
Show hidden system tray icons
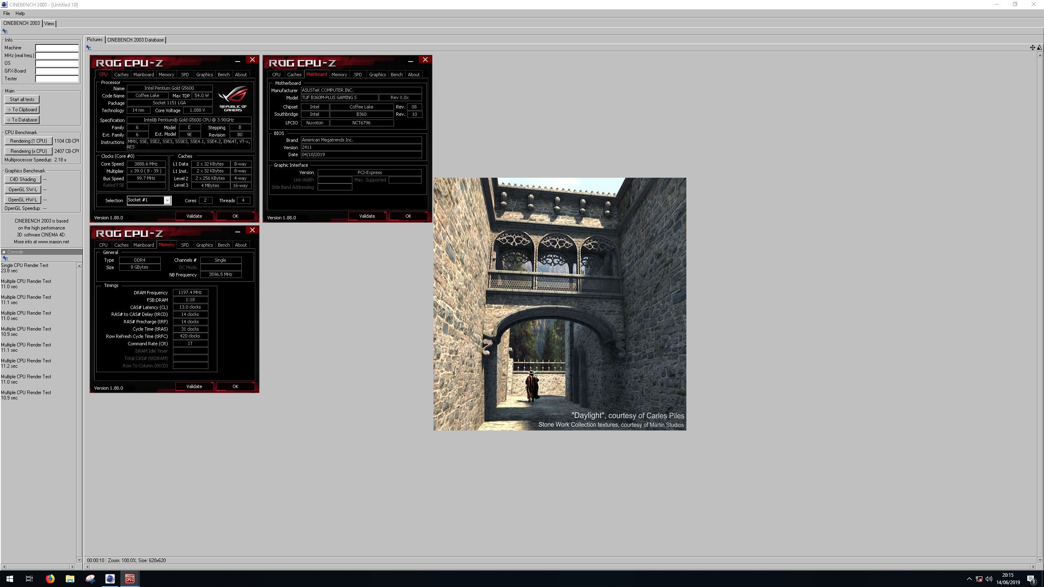(x=969, y=579)
